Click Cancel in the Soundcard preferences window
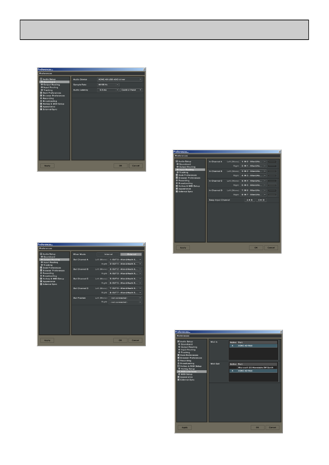329x465 pixels. [x=136, y=166]
